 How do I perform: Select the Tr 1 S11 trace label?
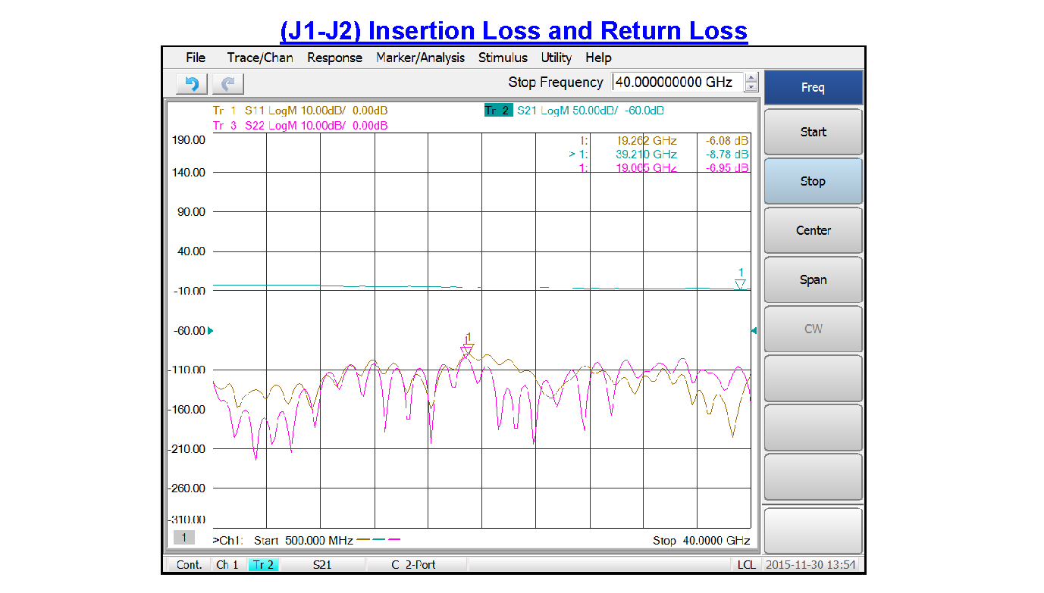[300, 111]
